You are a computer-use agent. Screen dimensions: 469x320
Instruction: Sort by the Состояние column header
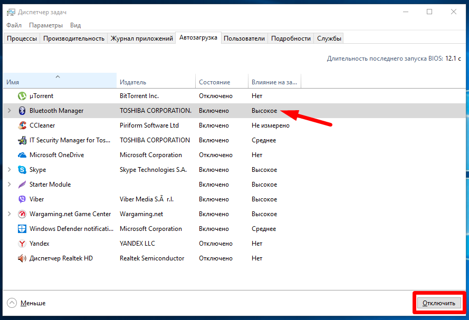coord(222,80)
